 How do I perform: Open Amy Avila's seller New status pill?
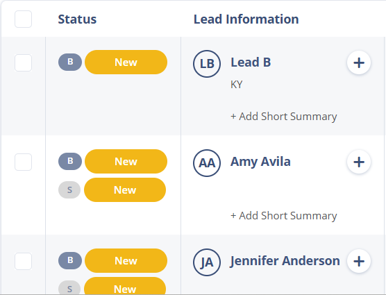(x=125, y=190)
